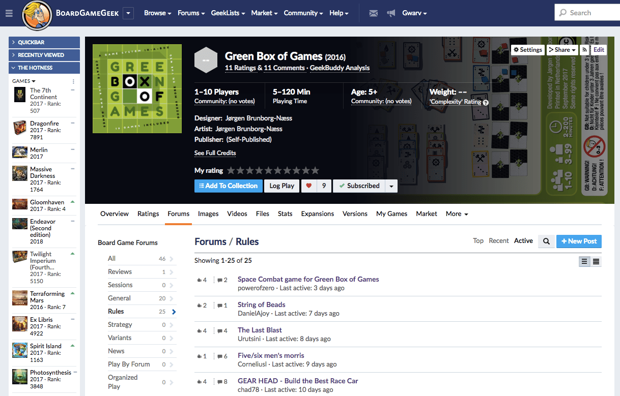Open the Browse menu
Screen dimensions: 620x396
(x=157, y=13)
